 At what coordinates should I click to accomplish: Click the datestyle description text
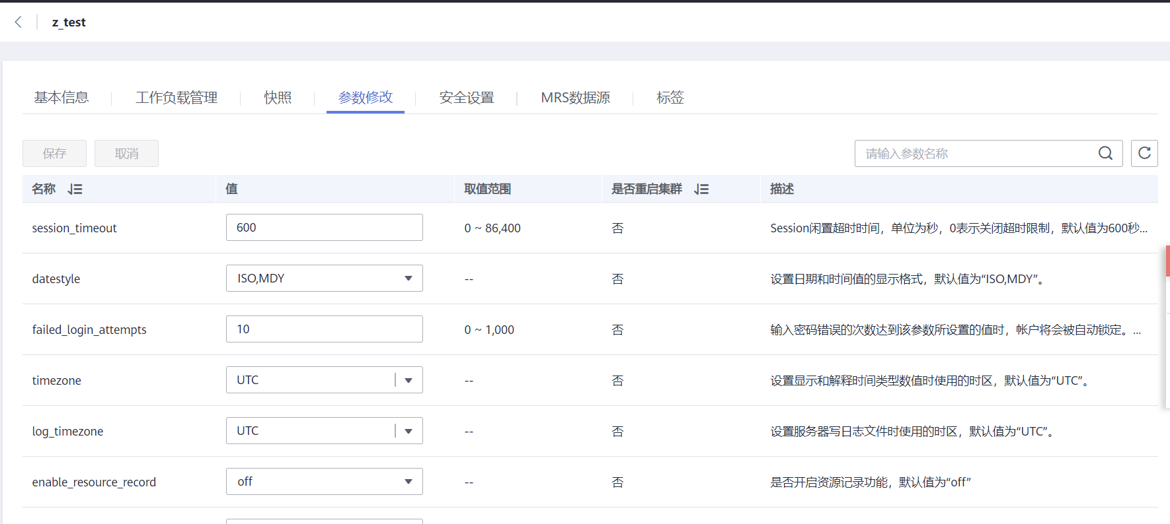(909, 278)
